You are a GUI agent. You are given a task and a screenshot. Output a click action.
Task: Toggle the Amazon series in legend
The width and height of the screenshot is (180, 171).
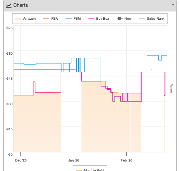pyautogui.click(x=25, y=19)
